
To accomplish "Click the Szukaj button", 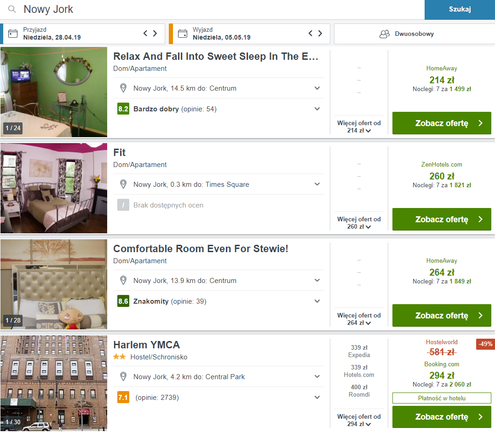I will click(x=460, y=10).
